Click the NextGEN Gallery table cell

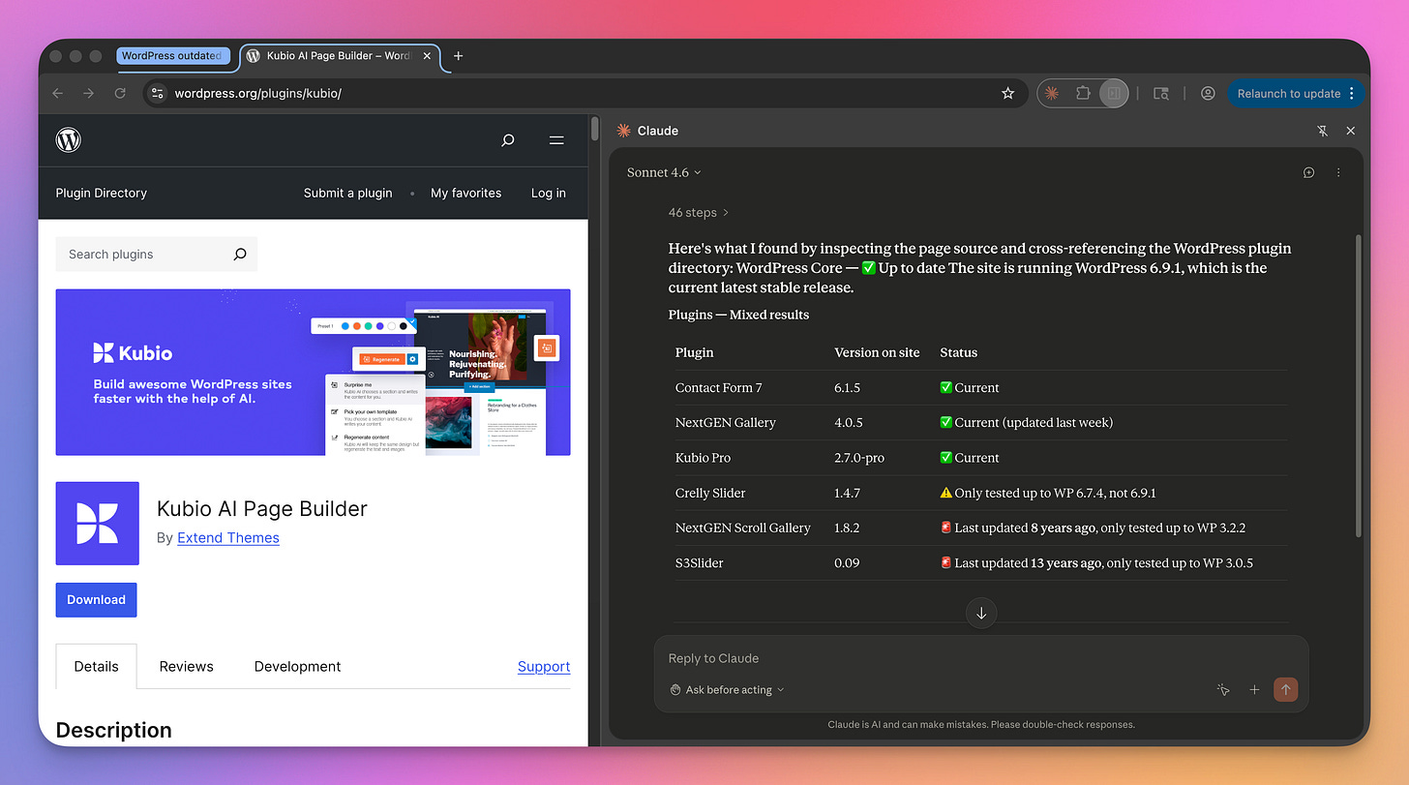tap(726, 422)
